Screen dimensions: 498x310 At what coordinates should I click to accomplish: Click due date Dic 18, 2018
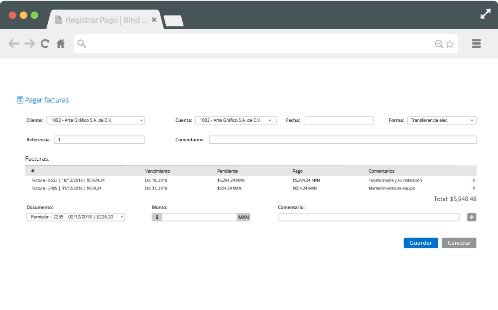(x=156, y=180)
